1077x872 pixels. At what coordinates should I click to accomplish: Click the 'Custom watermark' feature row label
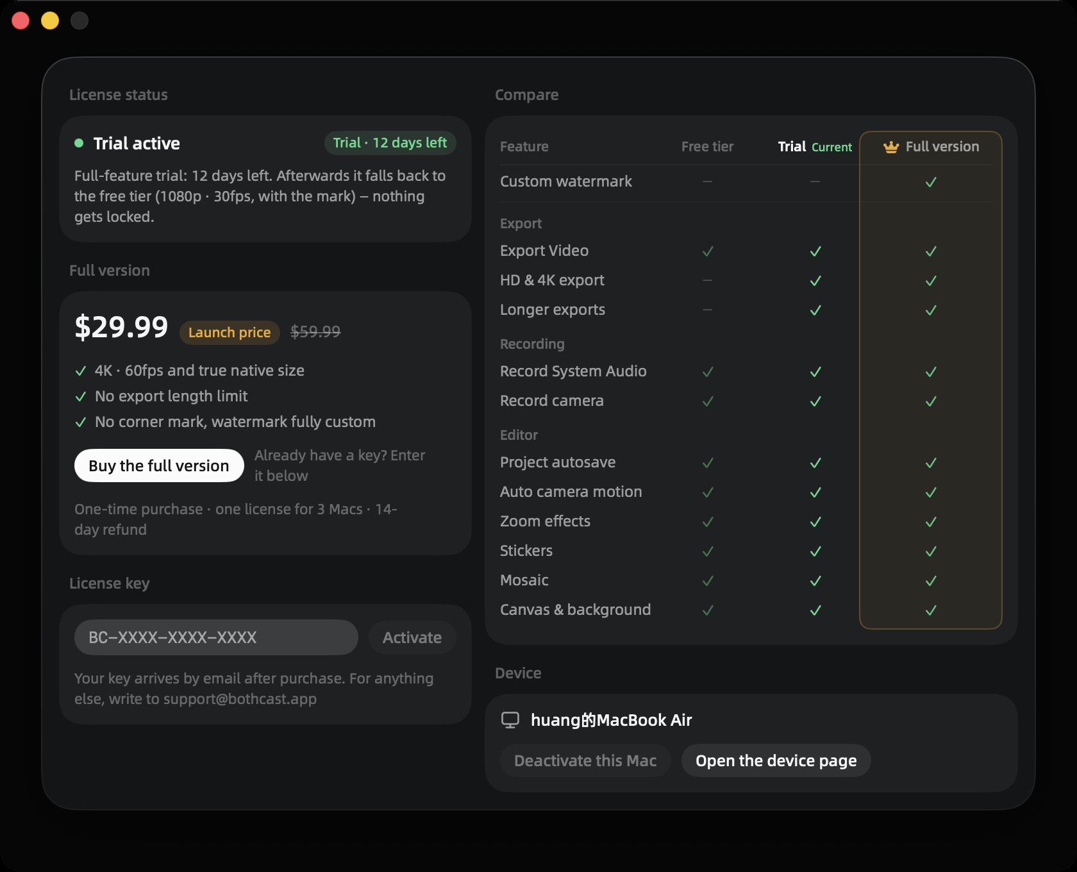(x=566, y=181)
